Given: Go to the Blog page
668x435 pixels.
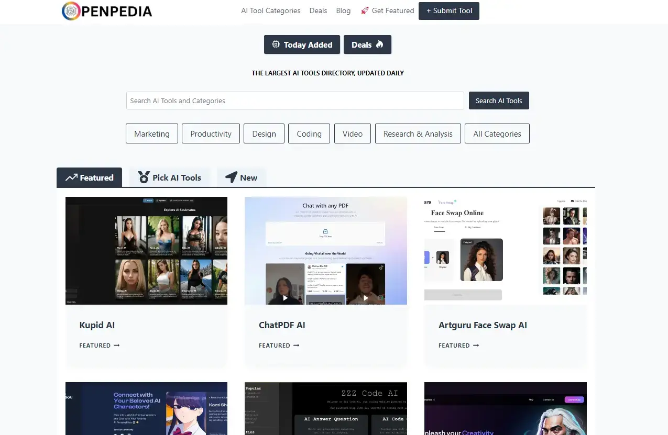Looking at the screenshot, I should (x=343, y=10).
